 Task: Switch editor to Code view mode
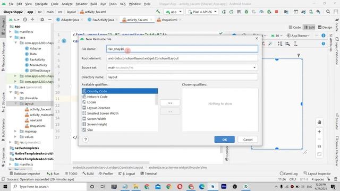295,27
